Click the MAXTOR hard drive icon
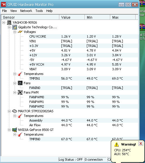The height and width of the screenshot is (163, 145). coord(15,111)
